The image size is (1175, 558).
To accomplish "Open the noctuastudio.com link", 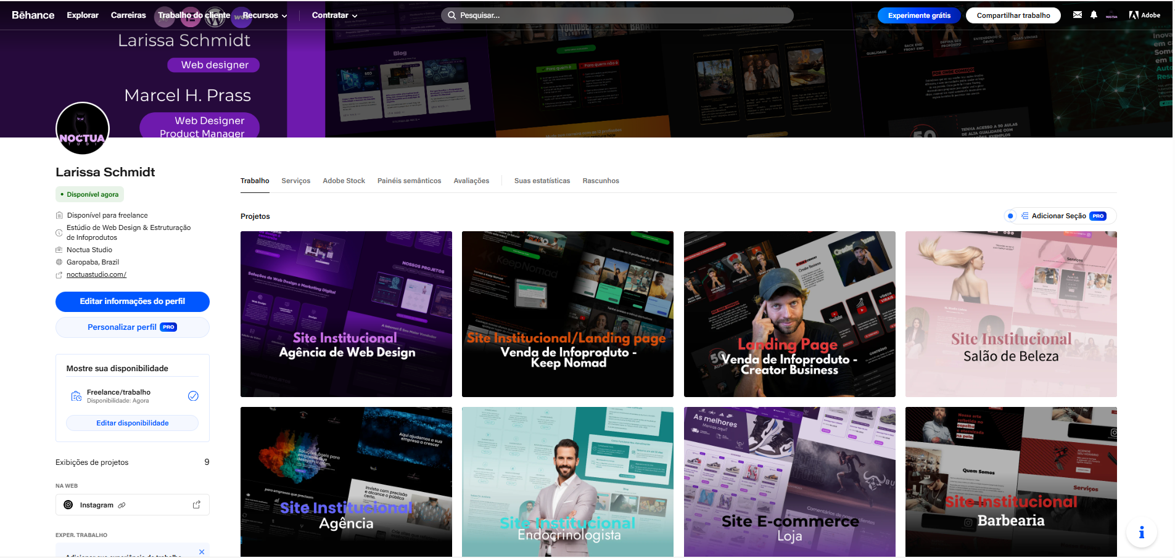I will [96, 274].
